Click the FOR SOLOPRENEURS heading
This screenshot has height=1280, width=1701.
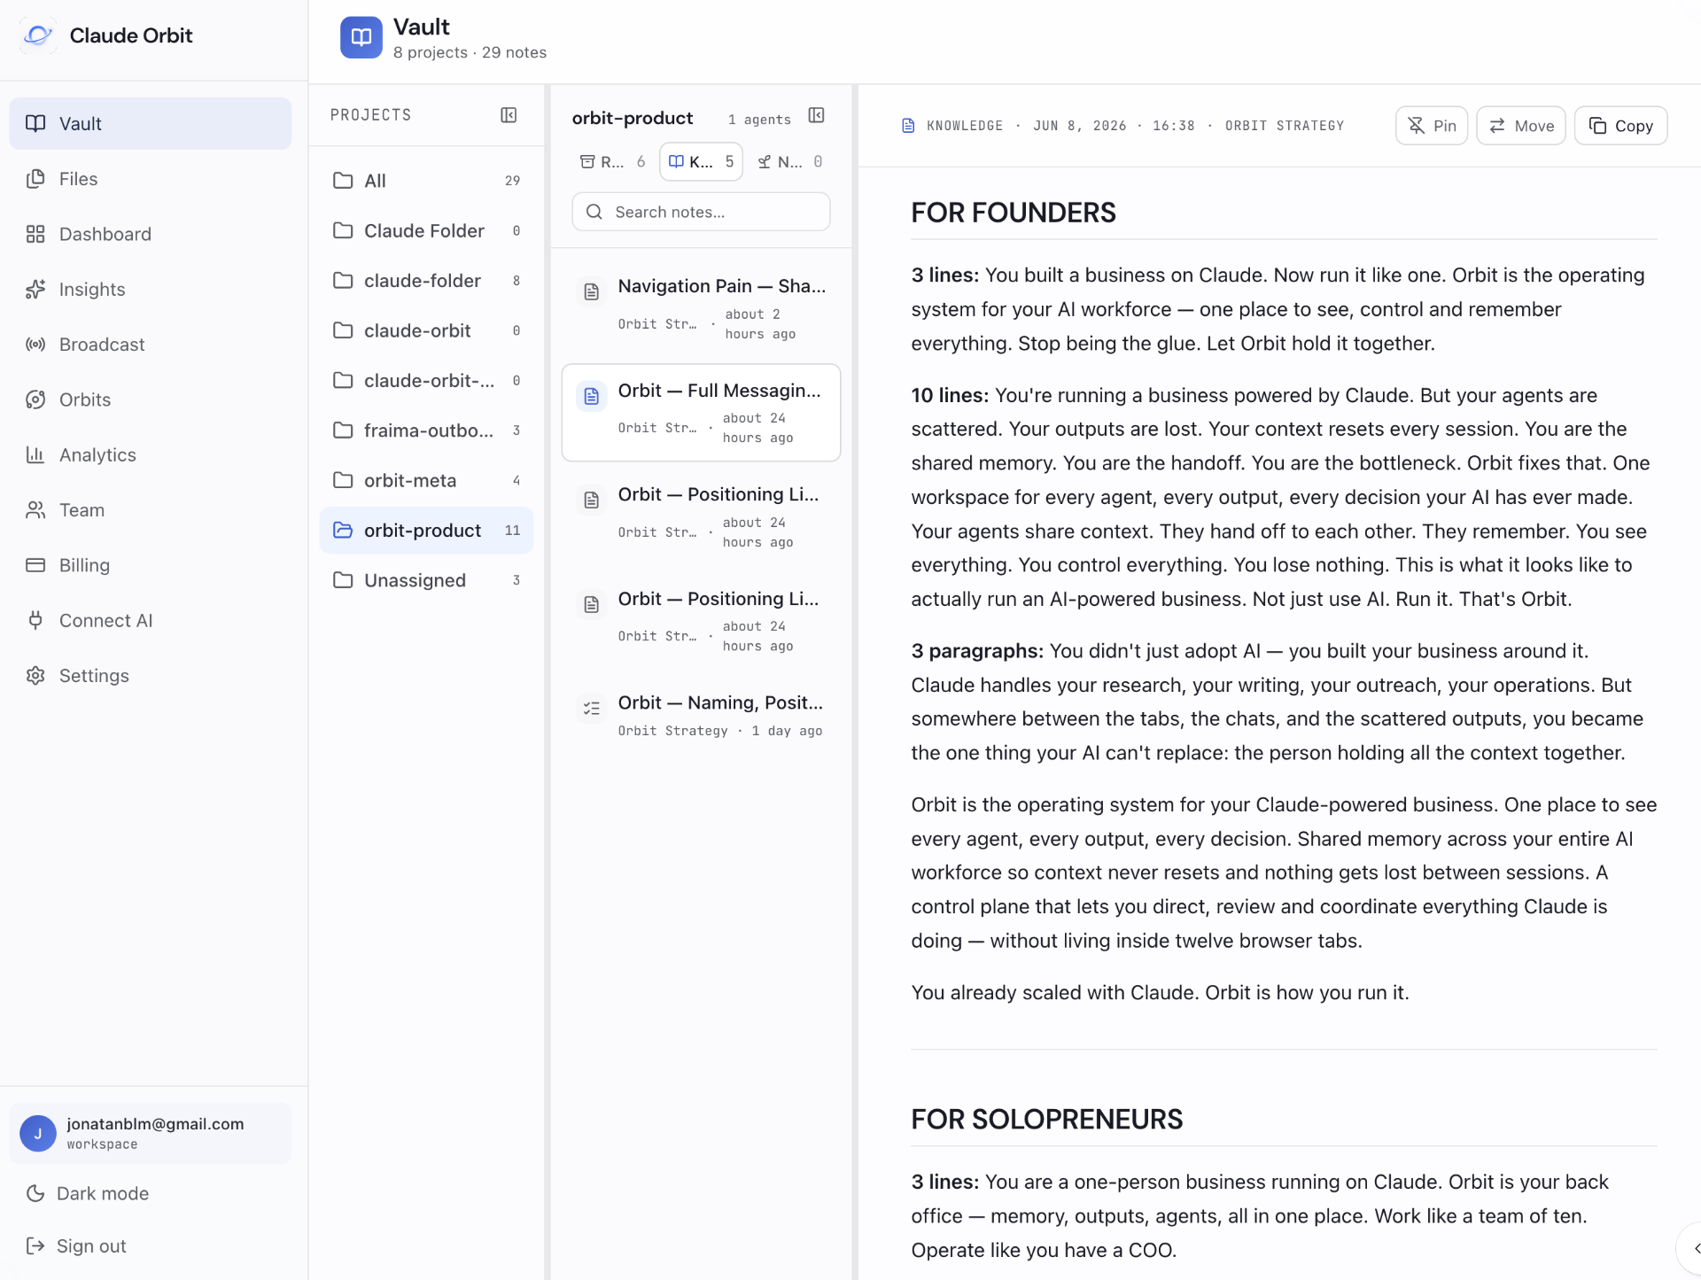1046,1119
